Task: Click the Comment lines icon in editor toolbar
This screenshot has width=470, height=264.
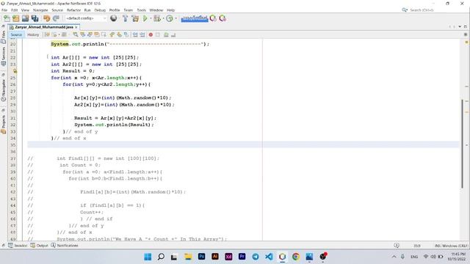Action: [x=166, y=35]
